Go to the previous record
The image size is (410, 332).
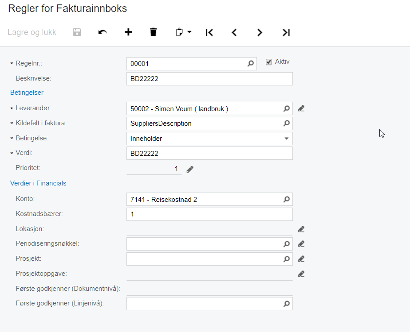pyautogui.click(x=234, y=32)
